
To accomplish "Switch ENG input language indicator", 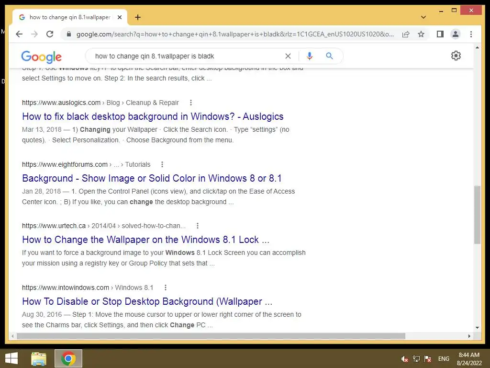I will 444,359.
